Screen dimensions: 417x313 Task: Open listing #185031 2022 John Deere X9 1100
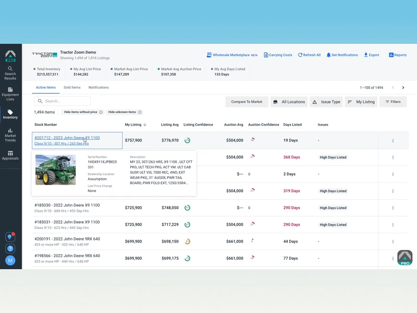click(67, 222)
